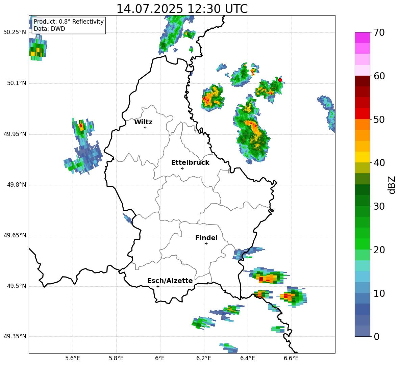This screenshot has width=400, height=365.
Task: Click the 5.8°E longitude tick label
Action: [x=116, y=358]
